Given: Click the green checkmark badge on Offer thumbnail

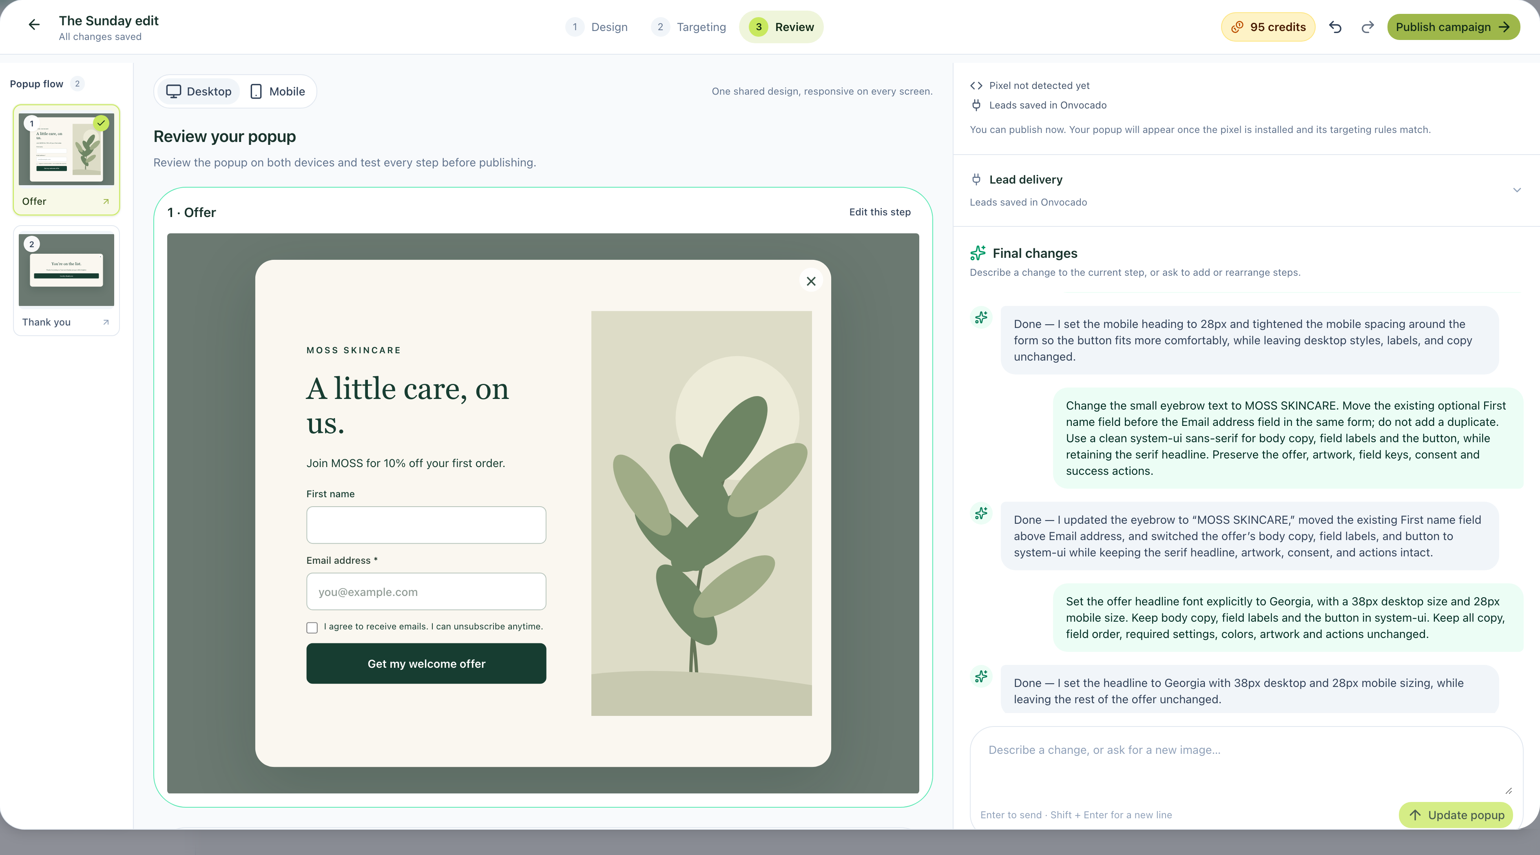Looking at the screenshot, I should (102, 123).
